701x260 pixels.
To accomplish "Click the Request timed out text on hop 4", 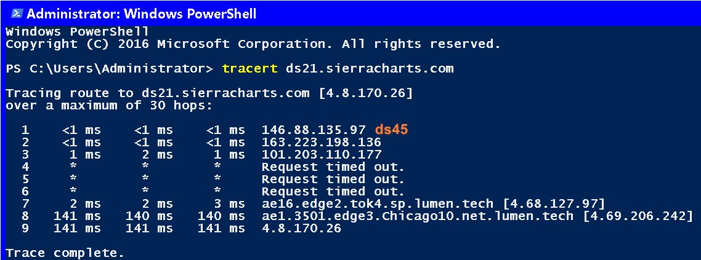I will click(333, 167).
